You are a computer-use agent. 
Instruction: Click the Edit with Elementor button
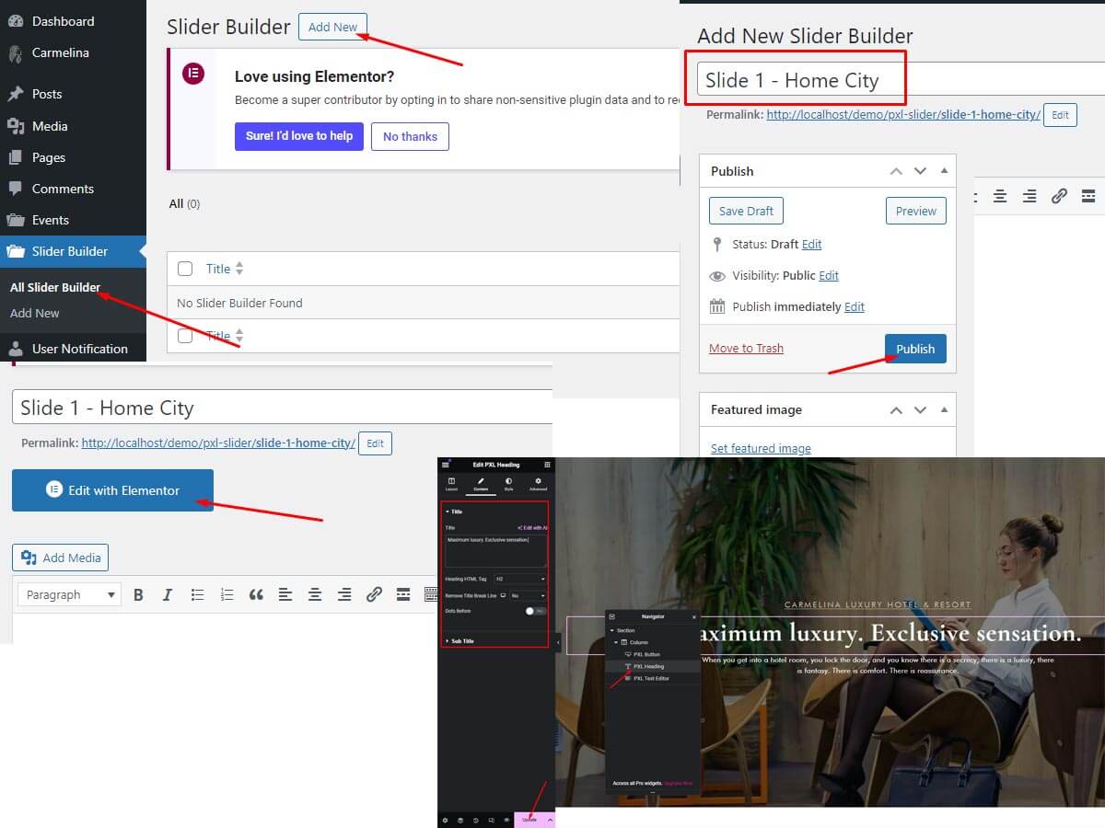pyautogui.click(x=112, y=490)
